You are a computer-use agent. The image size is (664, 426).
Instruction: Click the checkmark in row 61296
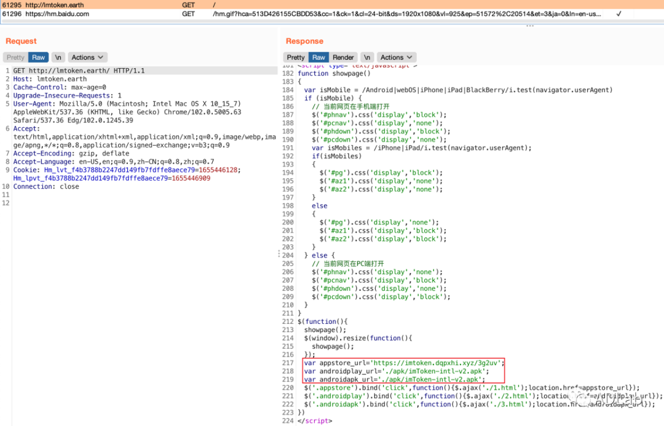[619, 14]
